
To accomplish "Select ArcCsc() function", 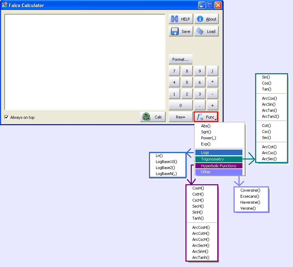I will coord(269,153).
